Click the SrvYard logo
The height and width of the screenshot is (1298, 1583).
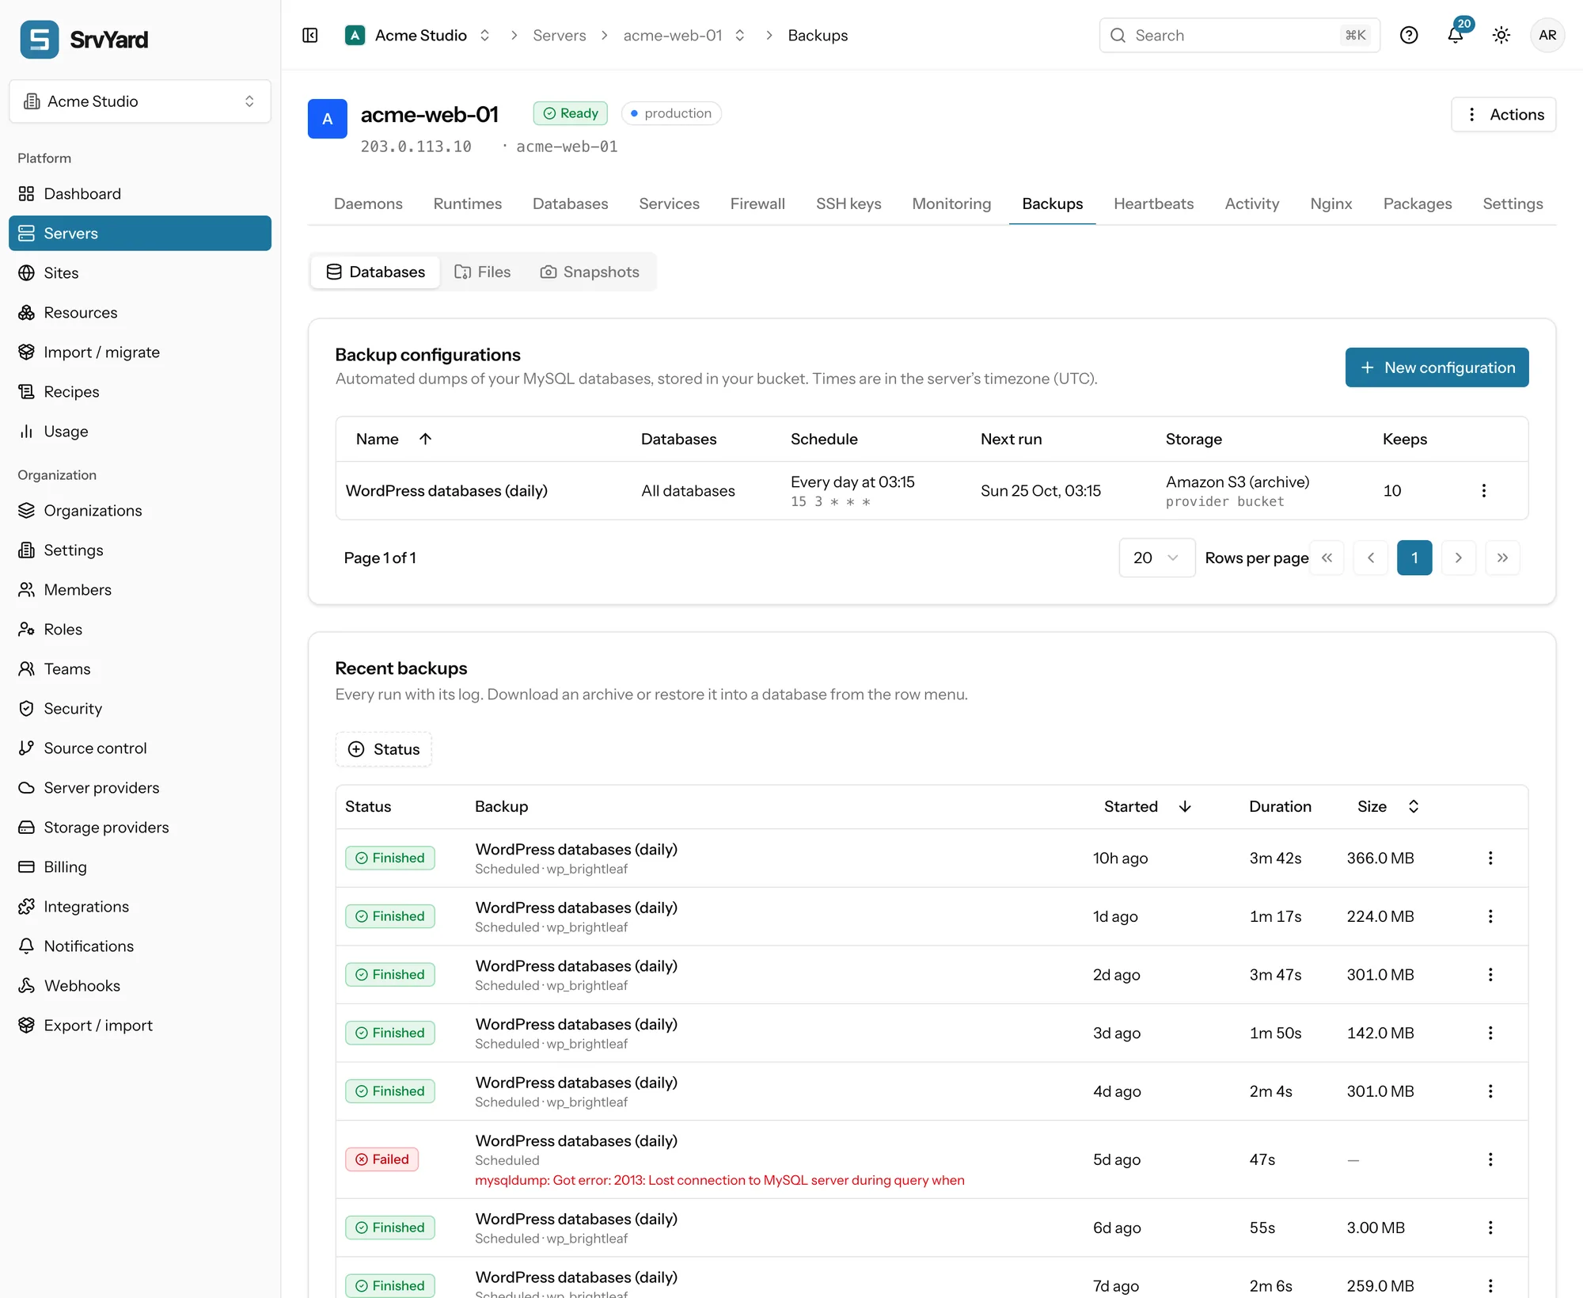(x=85, y=40)
